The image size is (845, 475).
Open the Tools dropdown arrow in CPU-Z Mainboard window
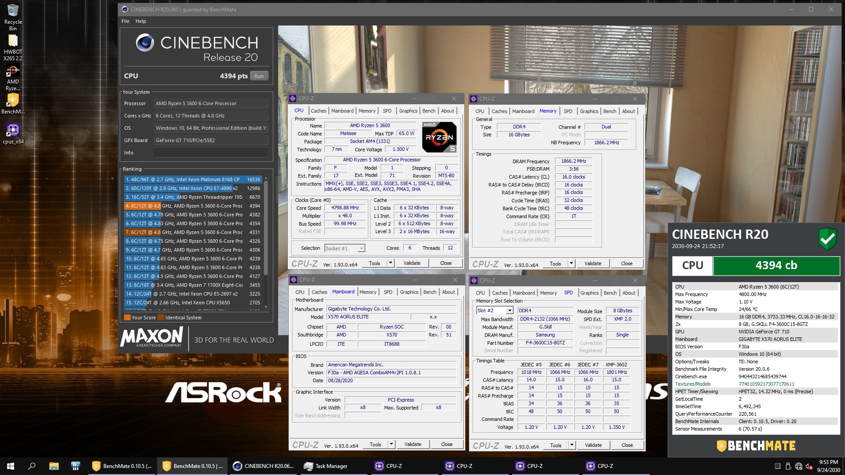click(x=391, y=444)
